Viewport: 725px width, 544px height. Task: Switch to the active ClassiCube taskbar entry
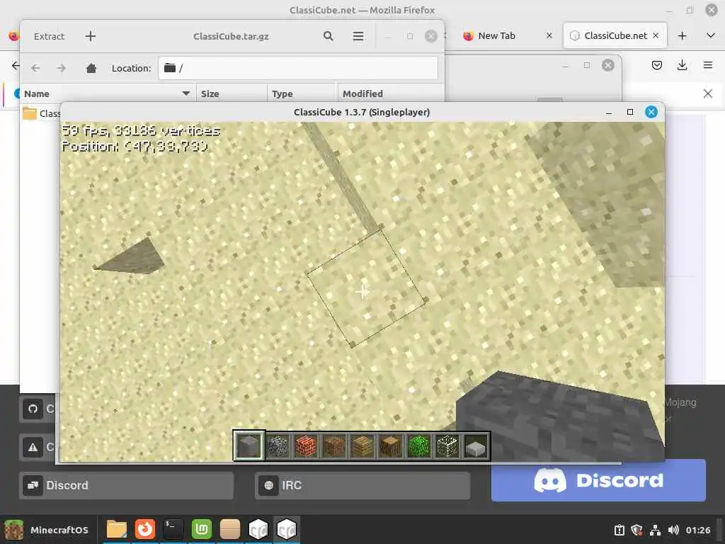pyautogui.click(x=287, y=529)
